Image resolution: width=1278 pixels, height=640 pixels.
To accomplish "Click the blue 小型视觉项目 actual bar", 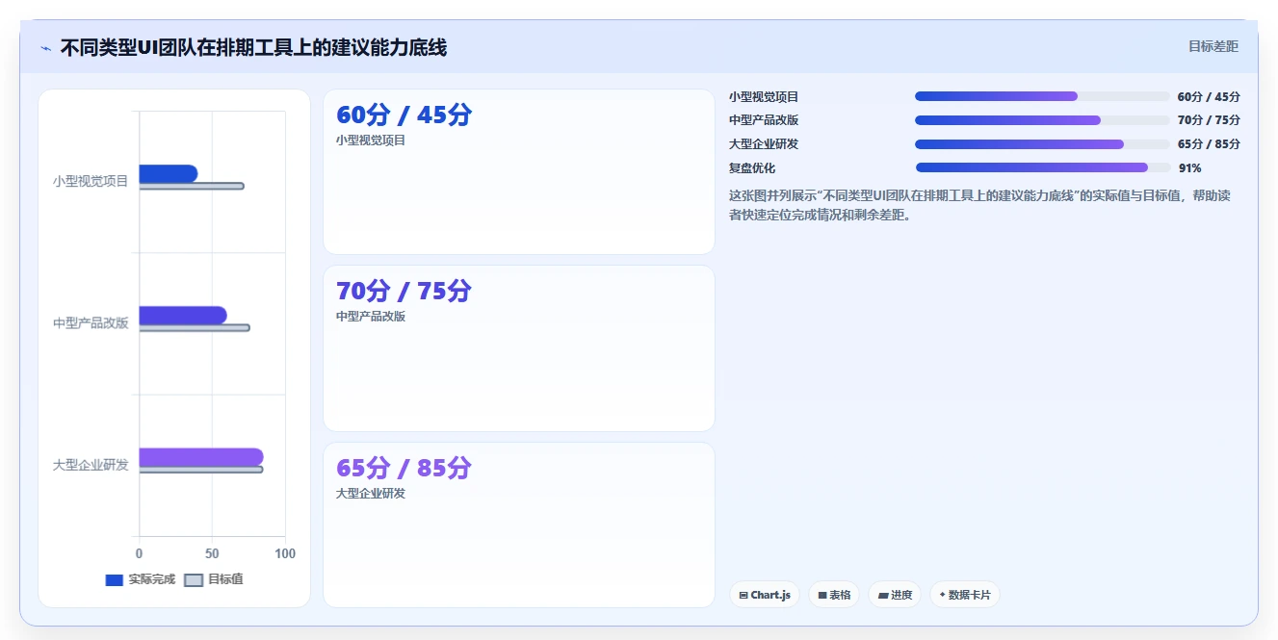I will [168, 173].
